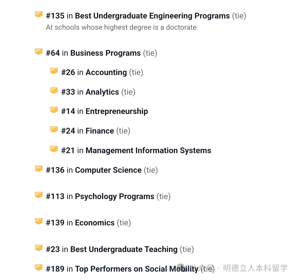Select the Management Information Systems link
Viewport: 297px width, 280px height.
pos(148,151)
